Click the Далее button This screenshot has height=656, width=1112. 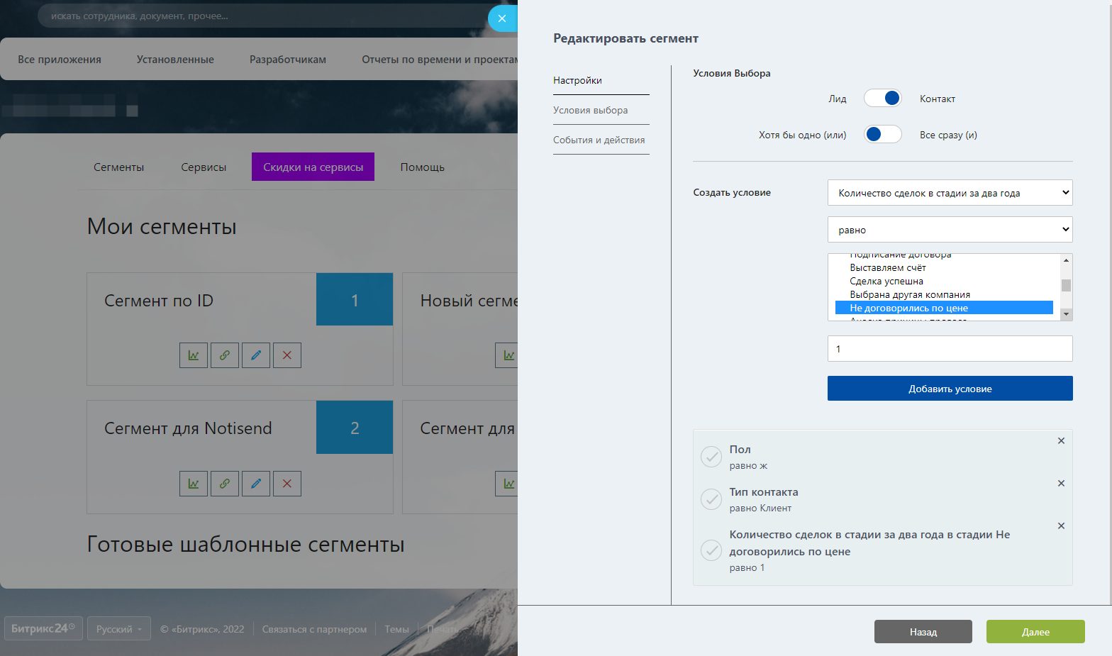pyautogui.click(x=1035, y=632)
